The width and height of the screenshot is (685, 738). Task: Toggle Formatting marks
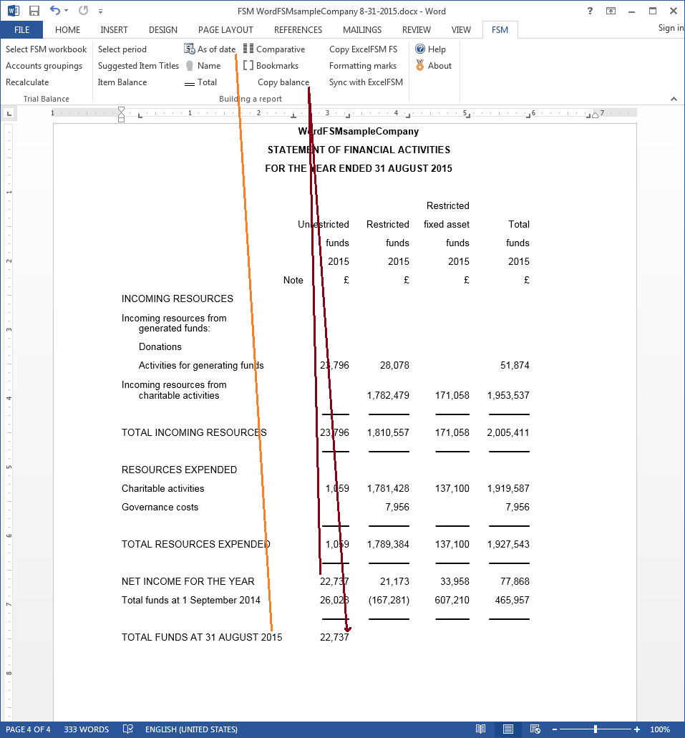(x=362, y=65)
